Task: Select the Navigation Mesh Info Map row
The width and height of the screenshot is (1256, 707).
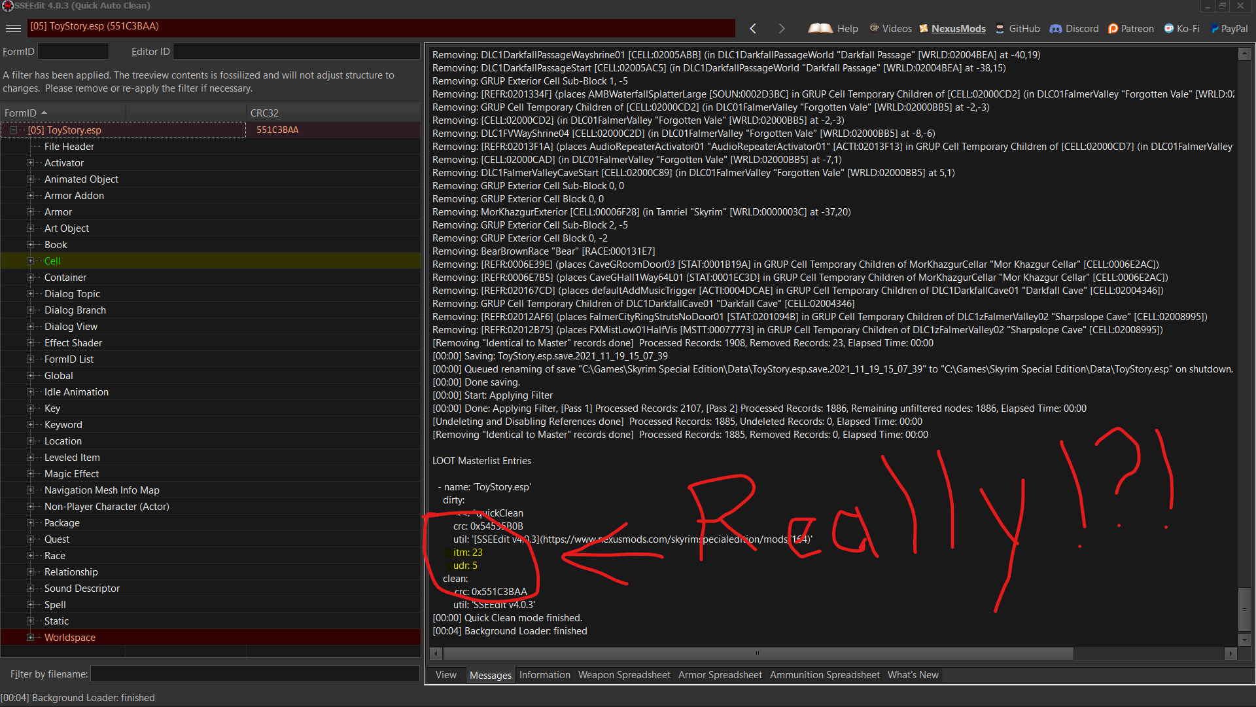Action: pyautogui.click(x=211, y=490)
